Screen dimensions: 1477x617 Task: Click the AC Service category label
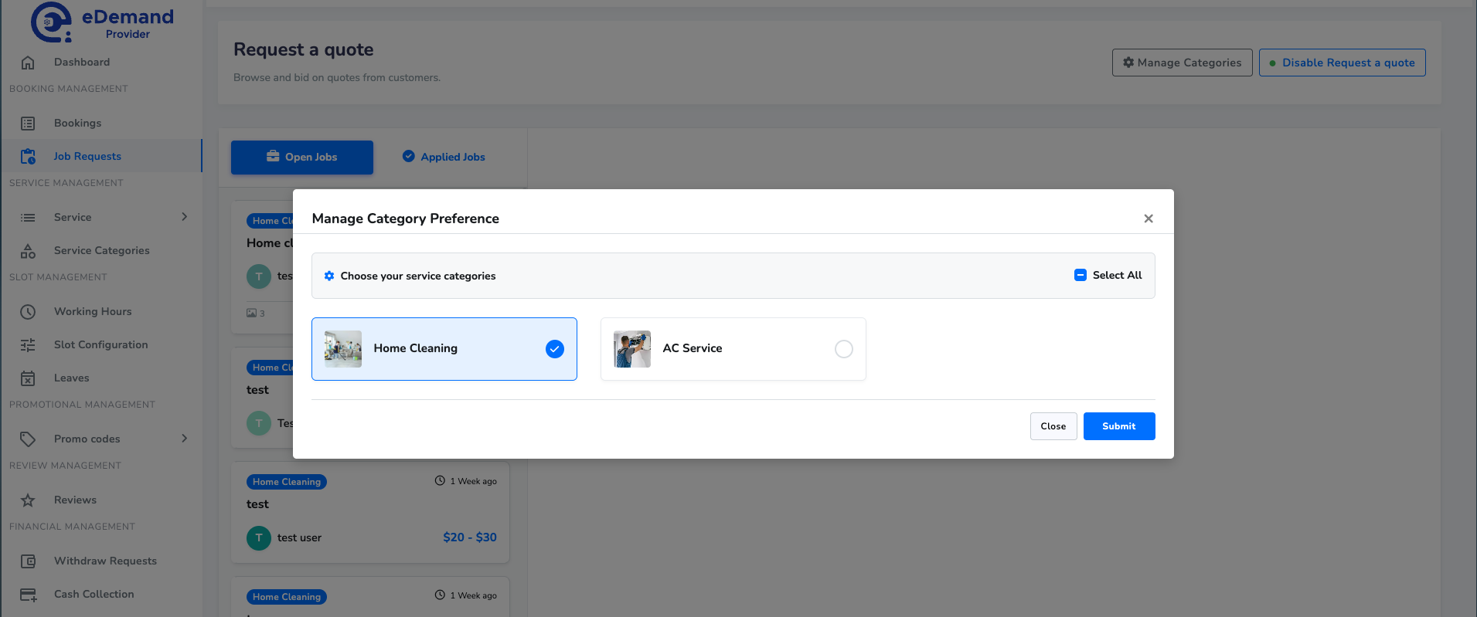[x=693, y=348]
